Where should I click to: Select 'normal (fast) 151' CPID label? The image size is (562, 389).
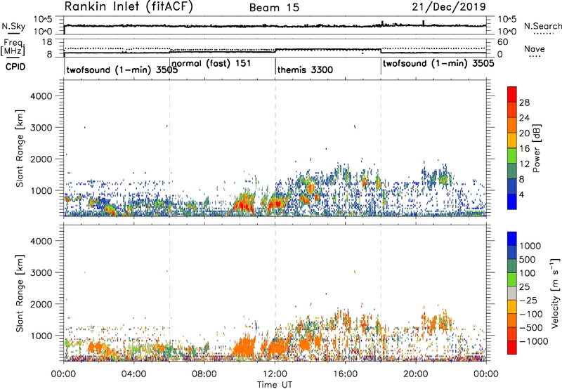coord(211,64)
